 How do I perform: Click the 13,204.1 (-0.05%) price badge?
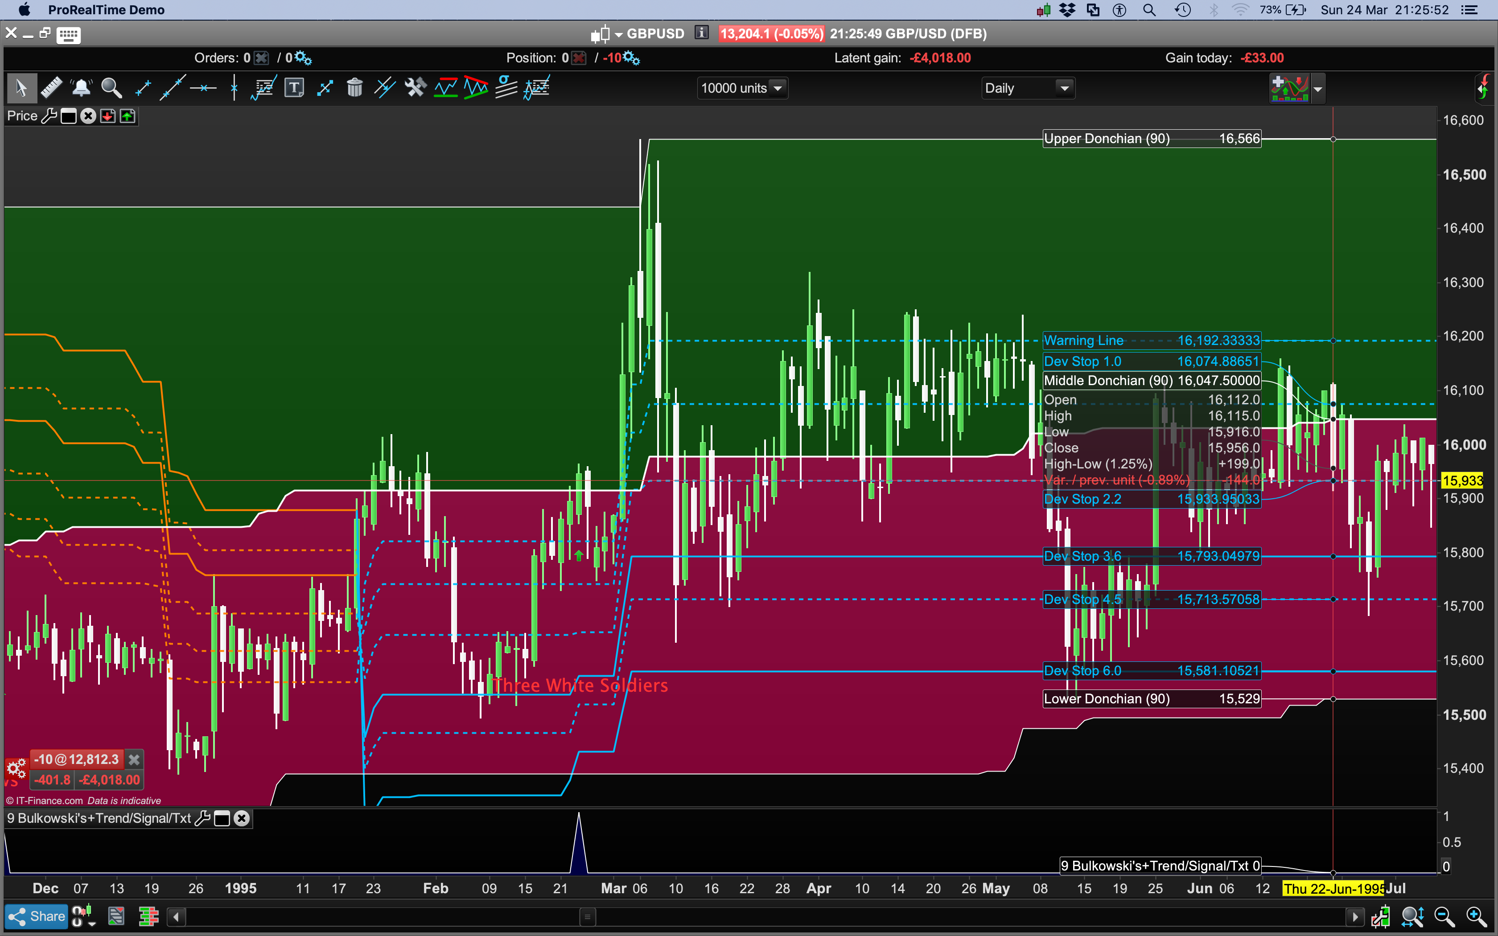[x=771, y=33]
